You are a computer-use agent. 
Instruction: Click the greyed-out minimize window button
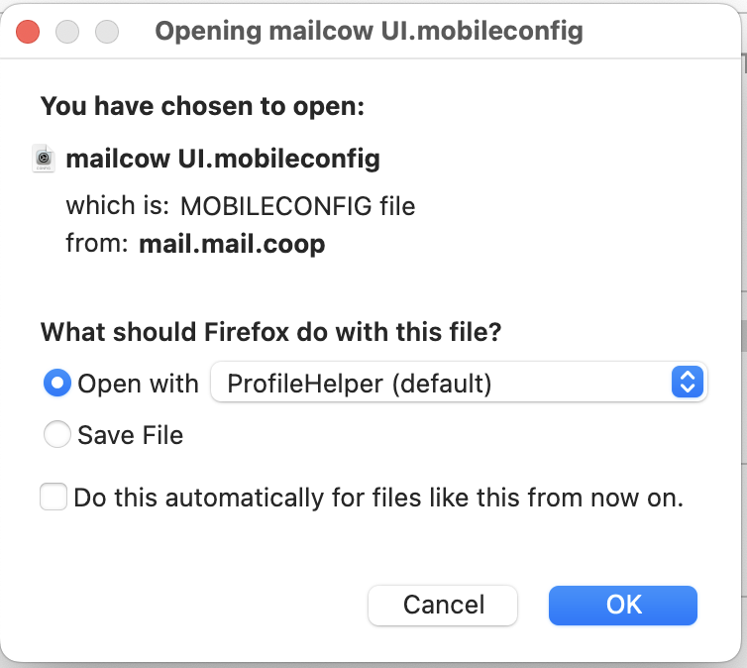pos(67,32)
